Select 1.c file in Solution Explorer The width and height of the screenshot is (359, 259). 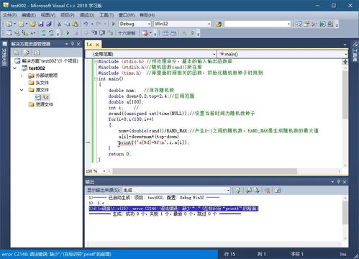45,97
